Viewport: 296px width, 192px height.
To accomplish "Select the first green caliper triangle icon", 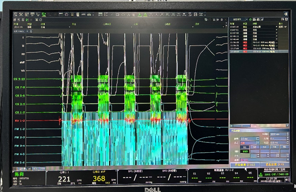I will (x=140, y=14).
